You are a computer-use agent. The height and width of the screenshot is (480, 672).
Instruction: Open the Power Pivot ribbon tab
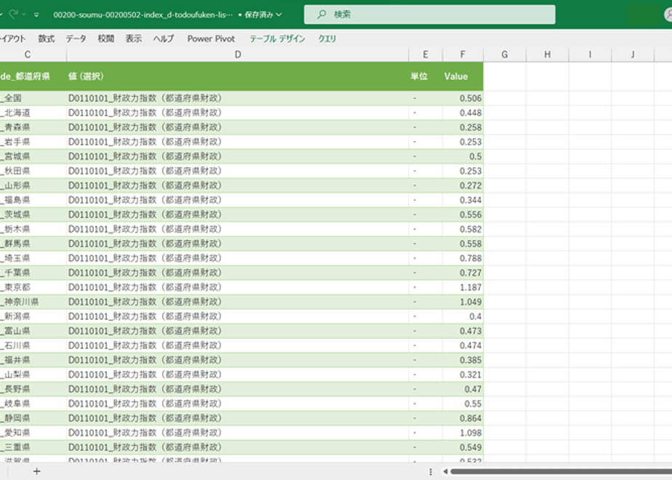click(x=211, y=39)
